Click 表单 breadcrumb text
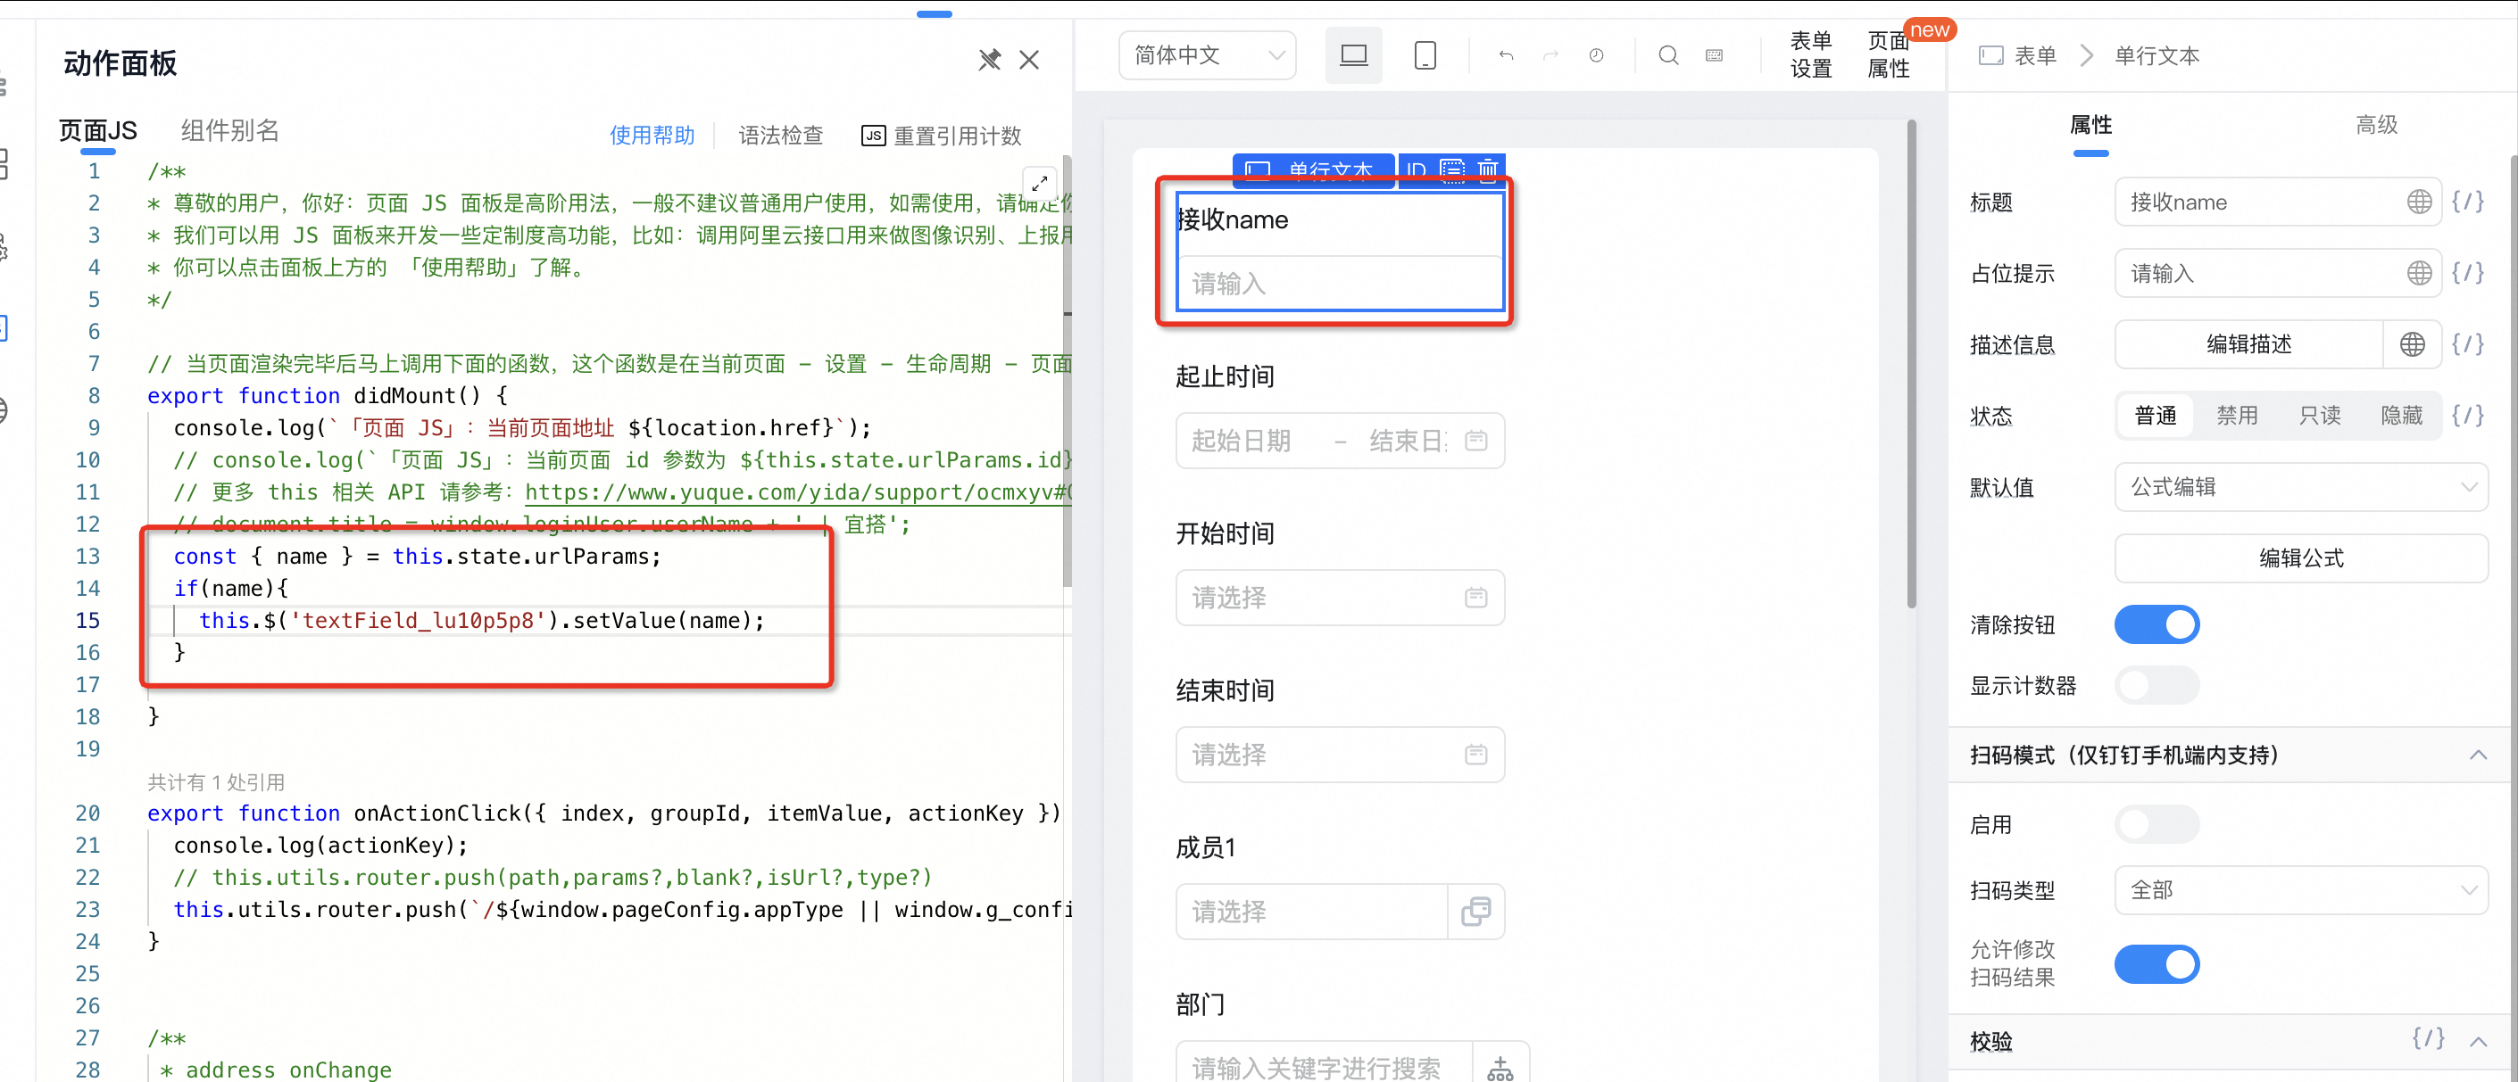Image resolution: width=2518 pixels, height=1082 pixels. click(2036, 55)
